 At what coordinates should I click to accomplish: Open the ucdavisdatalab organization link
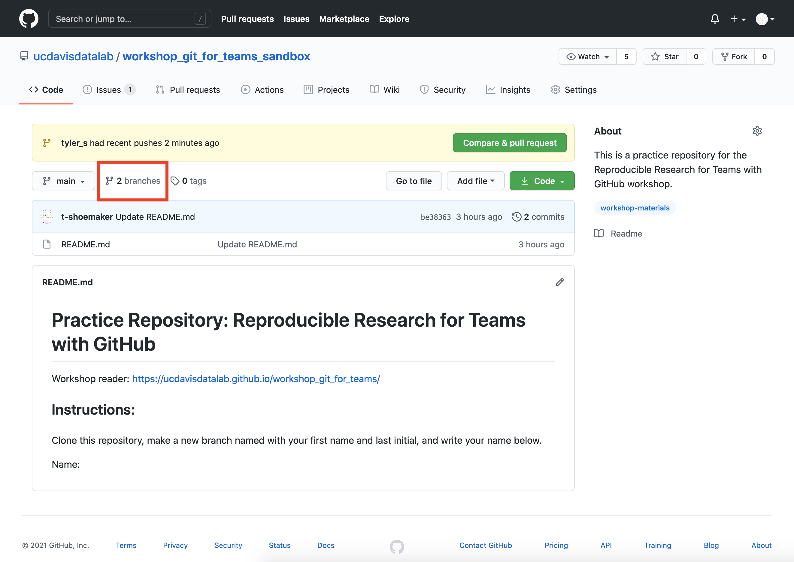click(73, 56)
